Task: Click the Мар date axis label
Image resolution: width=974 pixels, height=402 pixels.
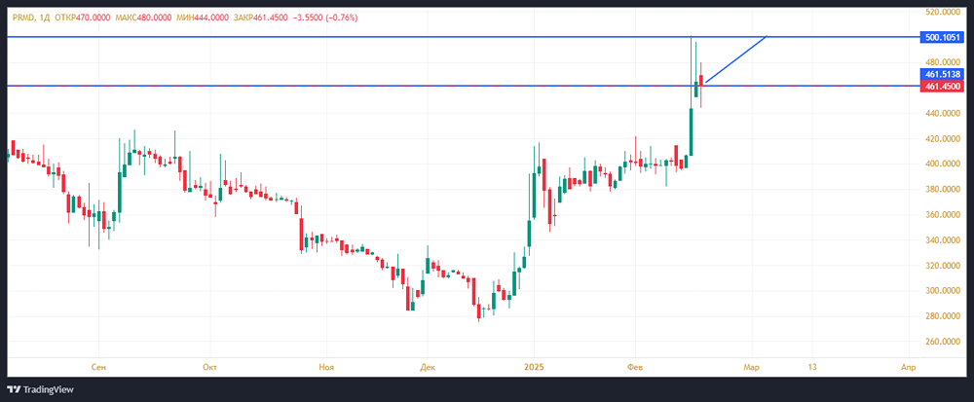Action: point(752,367)
